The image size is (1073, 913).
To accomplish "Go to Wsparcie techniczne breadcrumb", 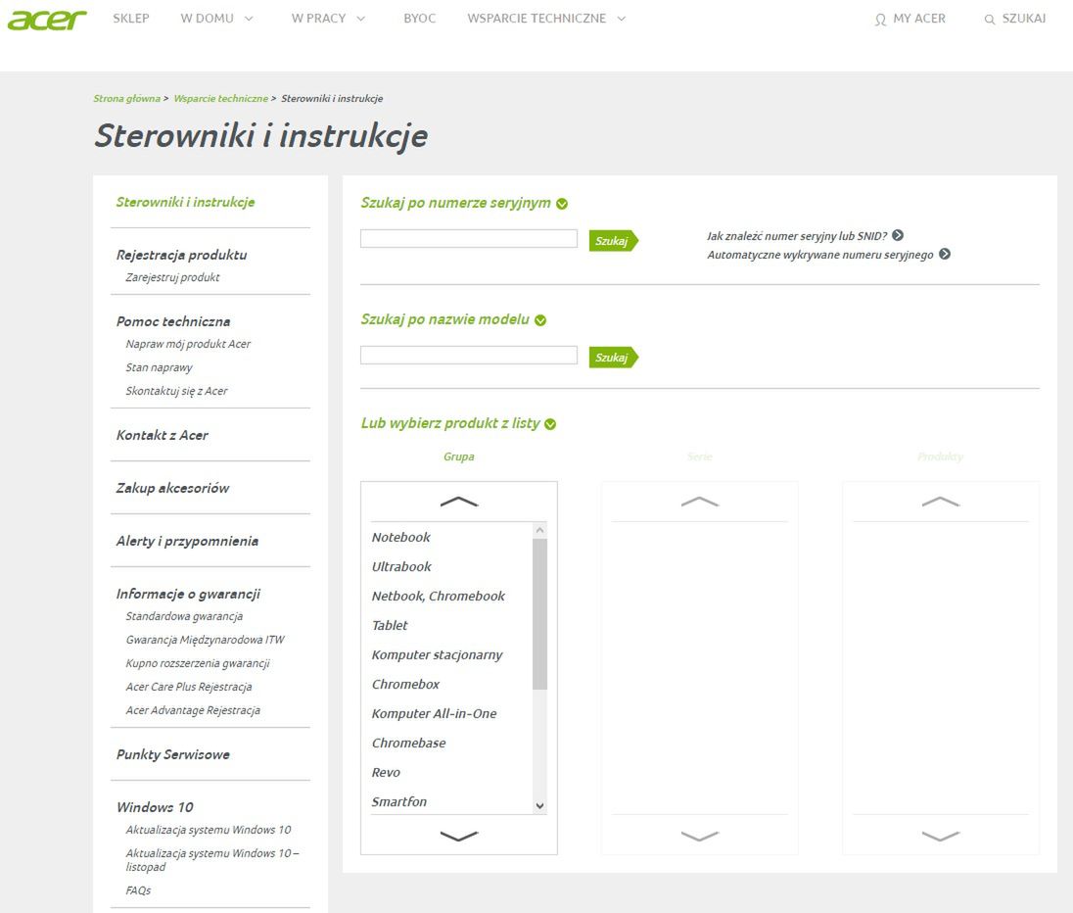I will 220,99.
